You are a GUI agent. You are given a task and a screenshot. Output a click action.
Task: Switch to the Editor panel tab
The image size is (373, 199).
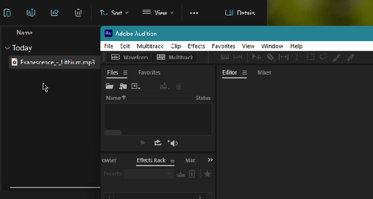coord(229,72)
